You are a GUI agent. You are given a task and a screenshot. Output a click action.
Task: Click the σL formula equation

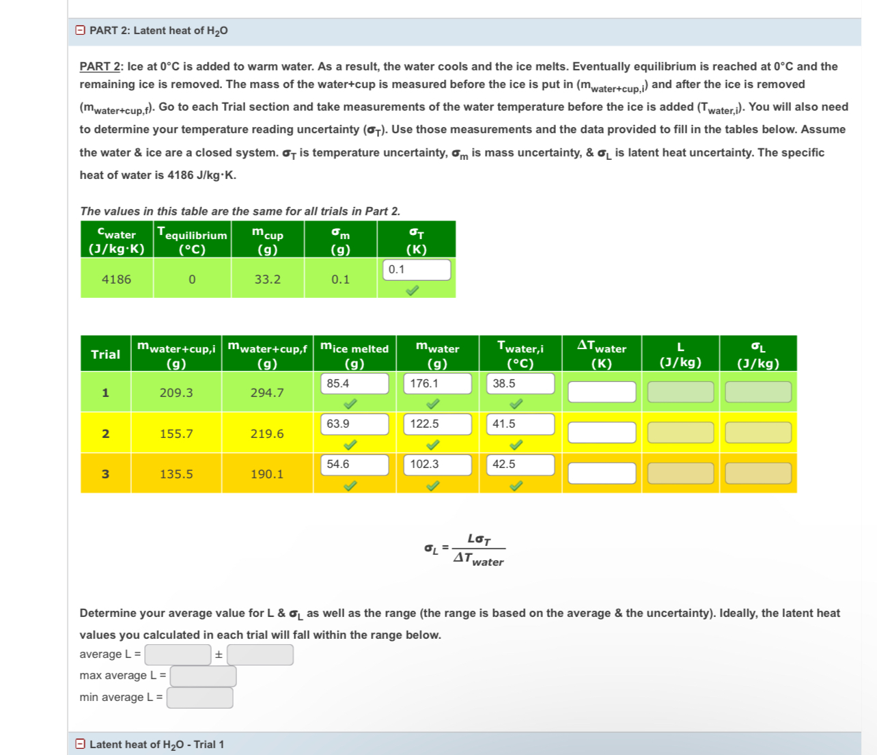464,549
